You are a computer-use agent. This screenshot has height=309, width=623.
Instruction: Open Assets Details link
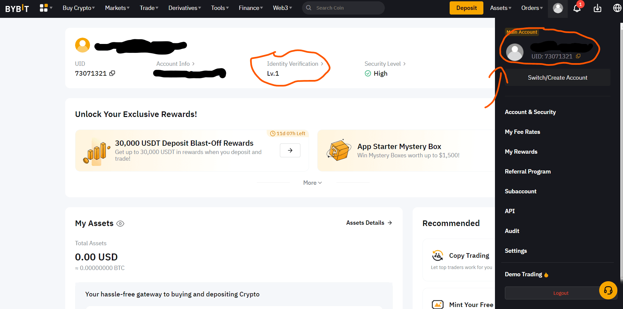369,223
